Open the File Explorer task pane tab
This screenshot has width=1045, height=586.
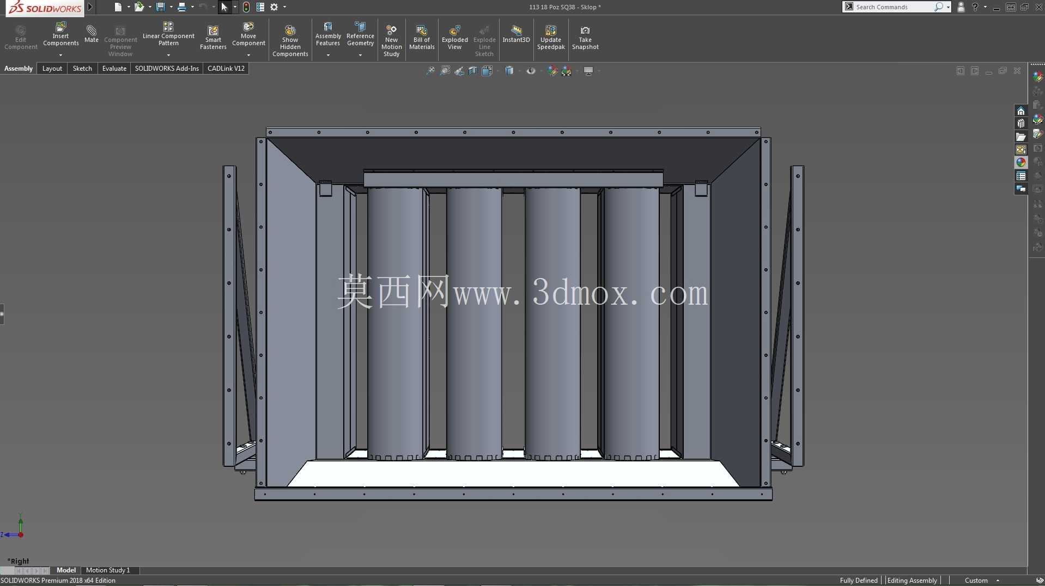pyautogui.click(x=1020, y=137)
